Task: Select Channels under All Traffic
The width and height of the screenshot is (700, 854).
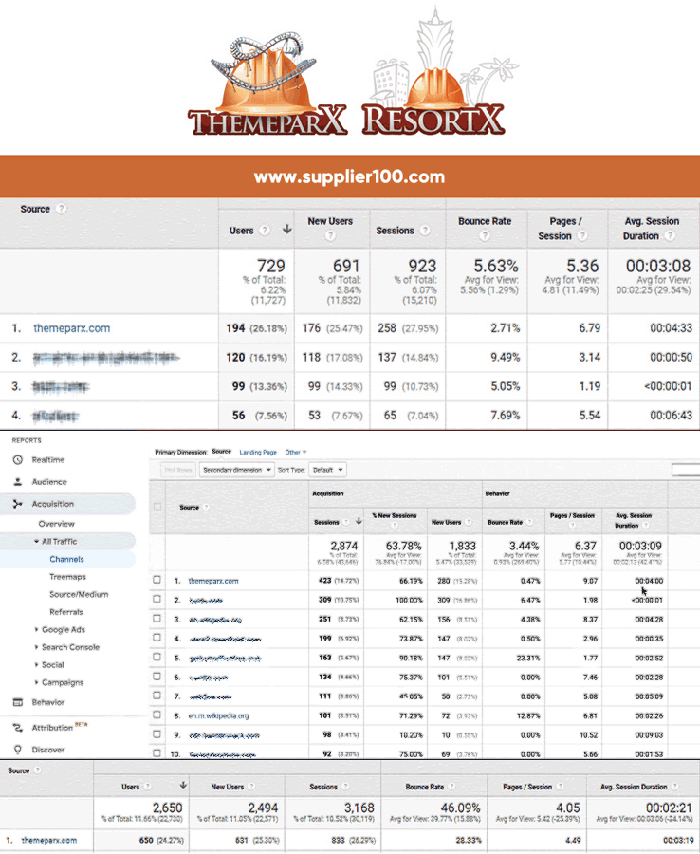Action: point(67,559)
